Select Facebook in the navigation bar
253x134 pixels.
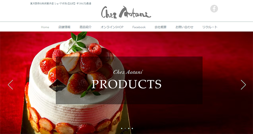coord(139,27)
